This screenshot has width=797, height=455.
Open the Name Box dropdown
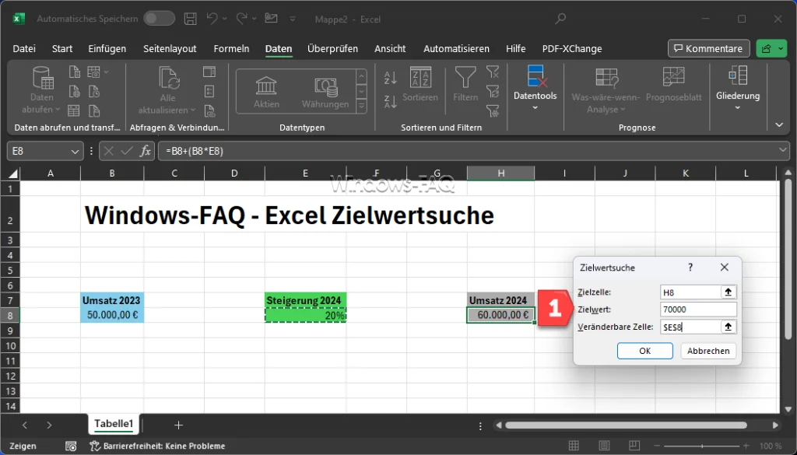coord(75,152)
